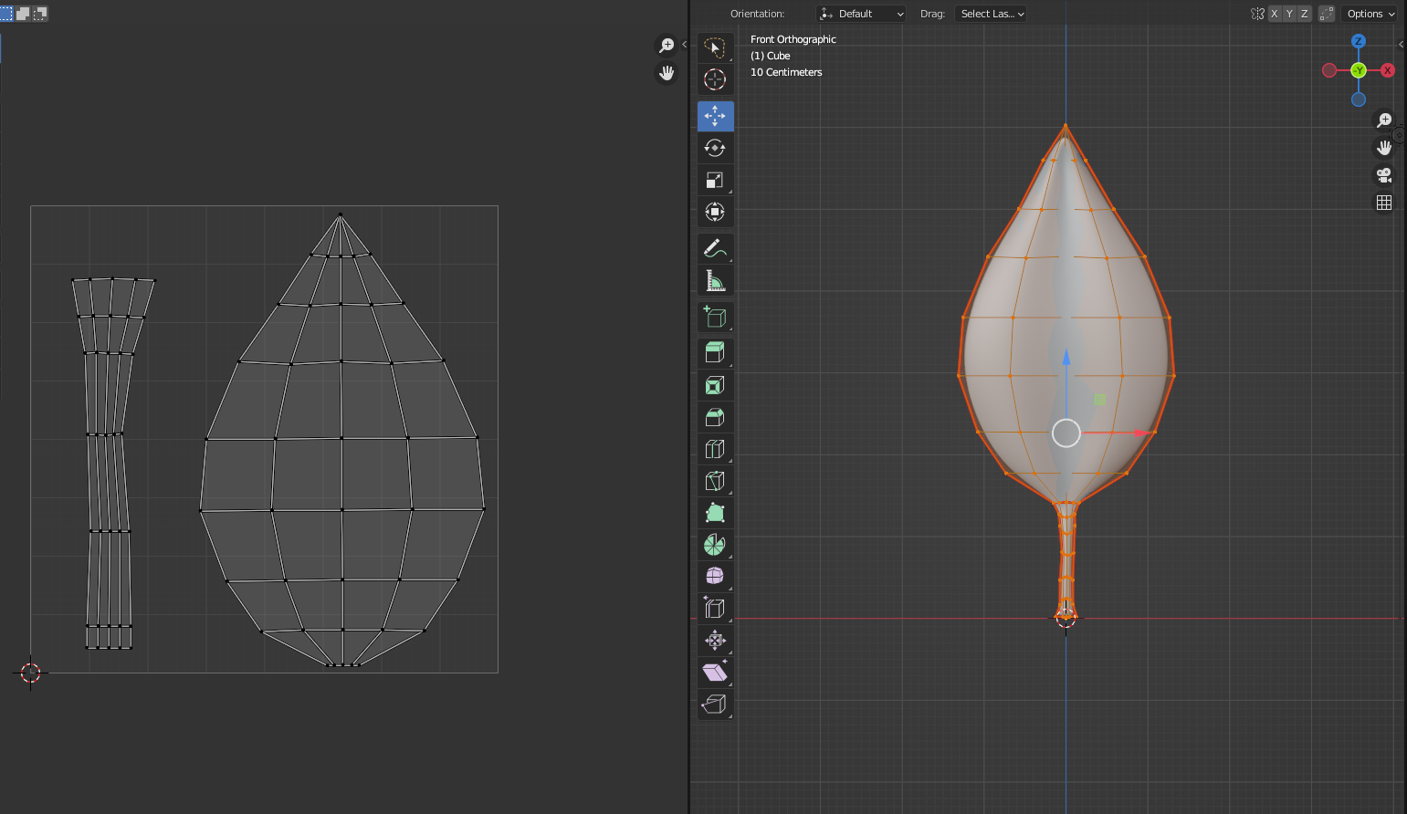The height and width of the screenshot is (814, 1407).
Task: Expand the 3D viewport sidebar arrow
Action: click(1402, 44)
